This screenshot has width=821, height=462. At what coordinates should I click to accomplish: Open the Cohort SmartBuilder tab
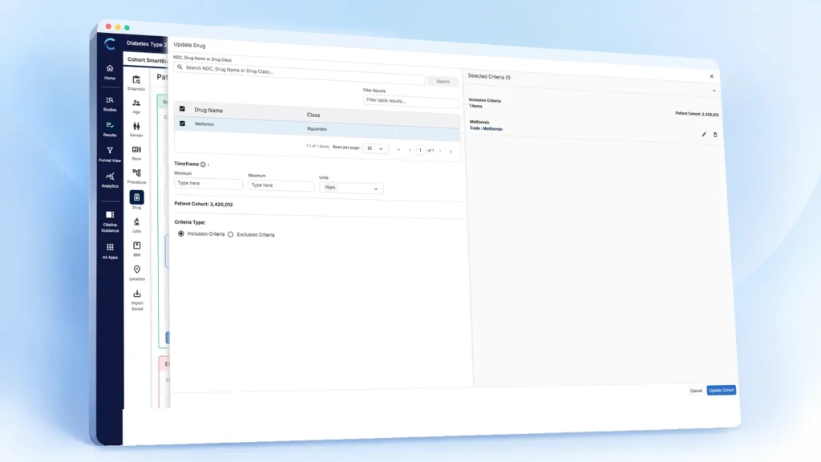tap(147, 59)
